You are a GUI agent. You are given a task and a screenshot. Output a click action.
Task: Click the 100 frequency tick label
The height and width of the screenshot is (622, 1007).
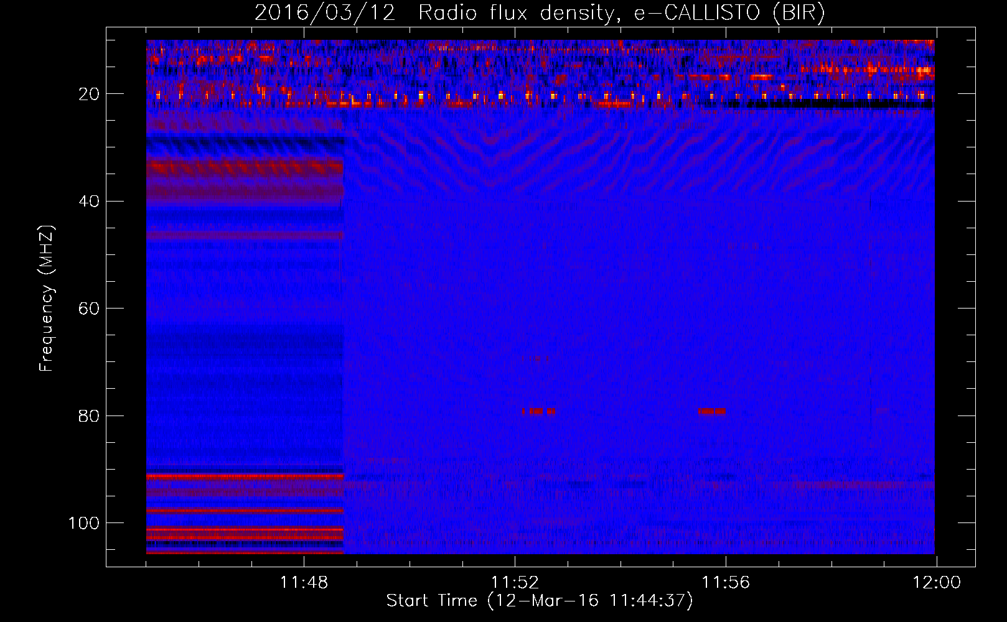pyautogui.click(x=84, y=523)
